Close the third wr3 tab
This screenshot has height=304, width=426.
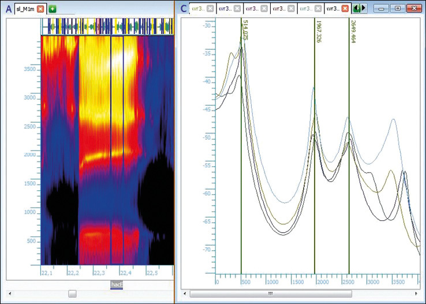pos(264,9)
